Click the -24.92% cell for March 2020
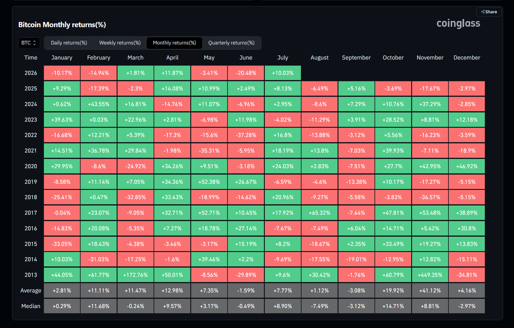Viewport: 514px width, 328px height. point(135,166)
